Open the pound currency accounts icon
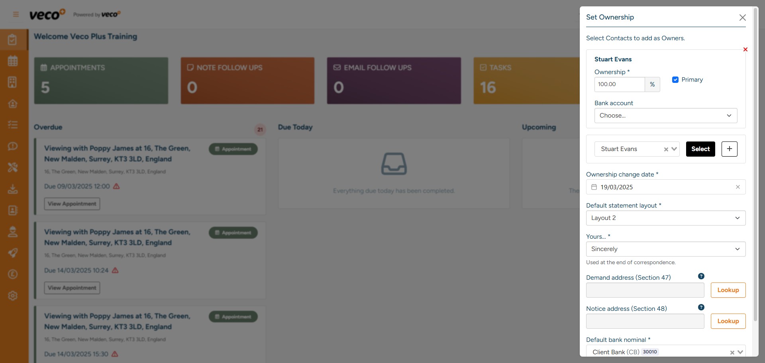 [13, 274]
